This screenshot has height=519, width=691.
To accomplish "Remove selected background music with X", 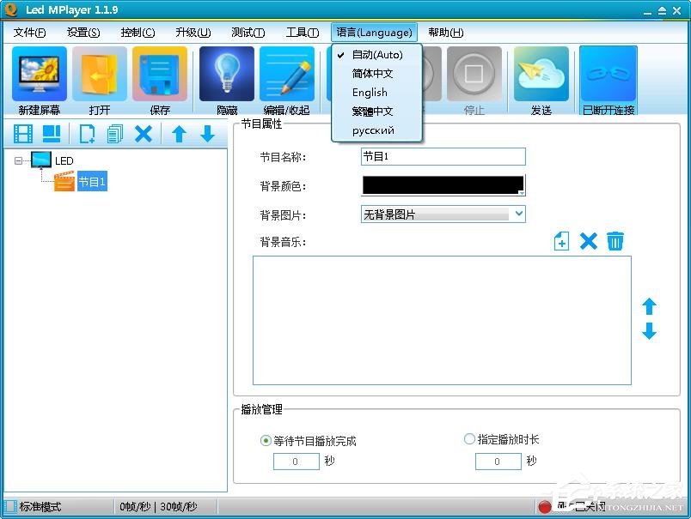I will 589,241.
